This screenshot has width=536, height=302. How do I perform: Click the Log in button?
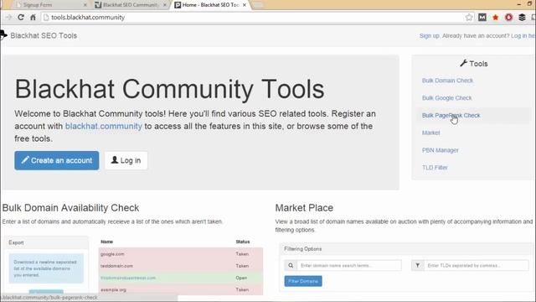126,160
